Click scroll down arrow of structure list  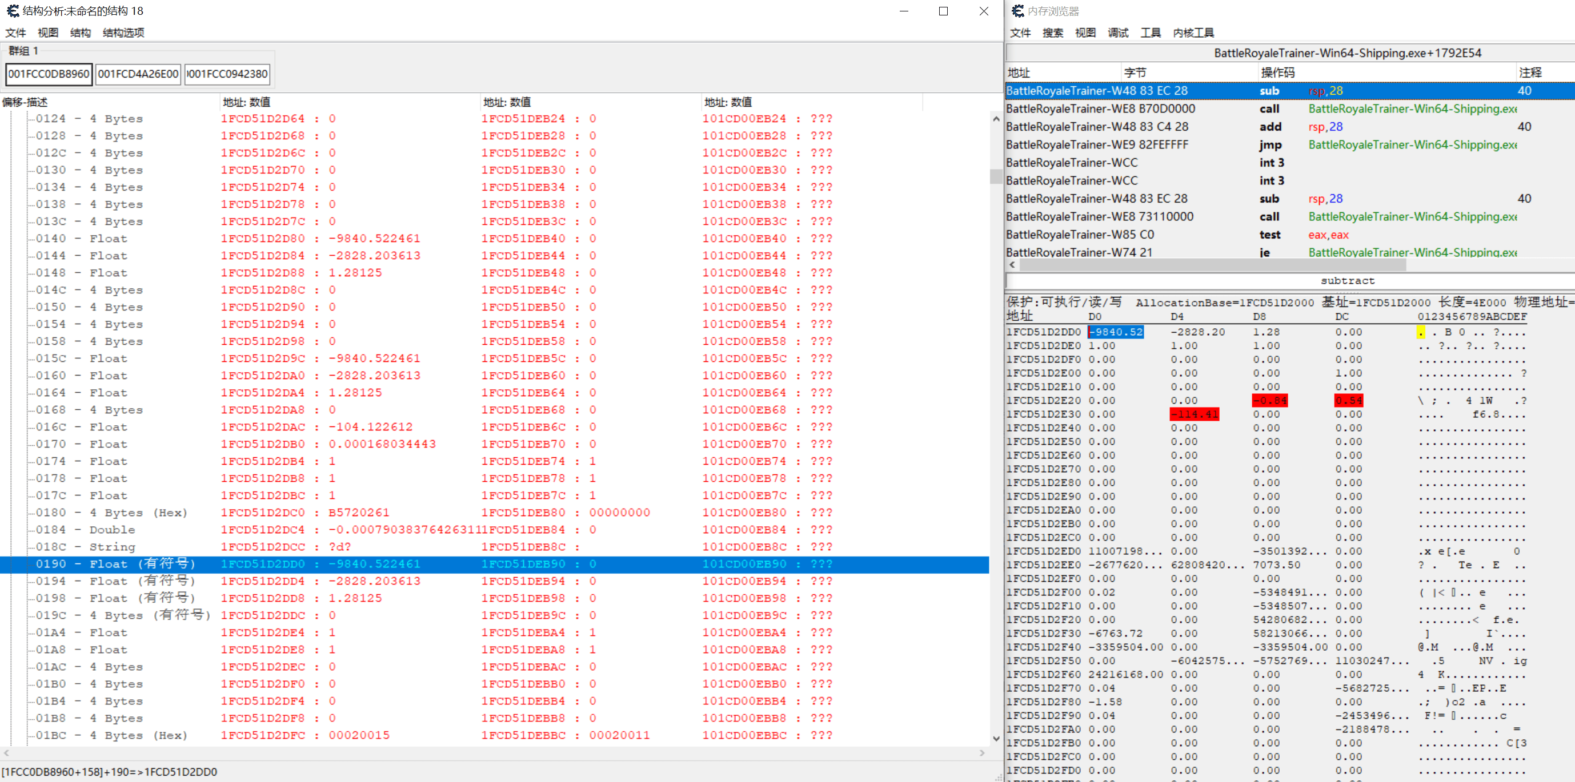(996, 739)
